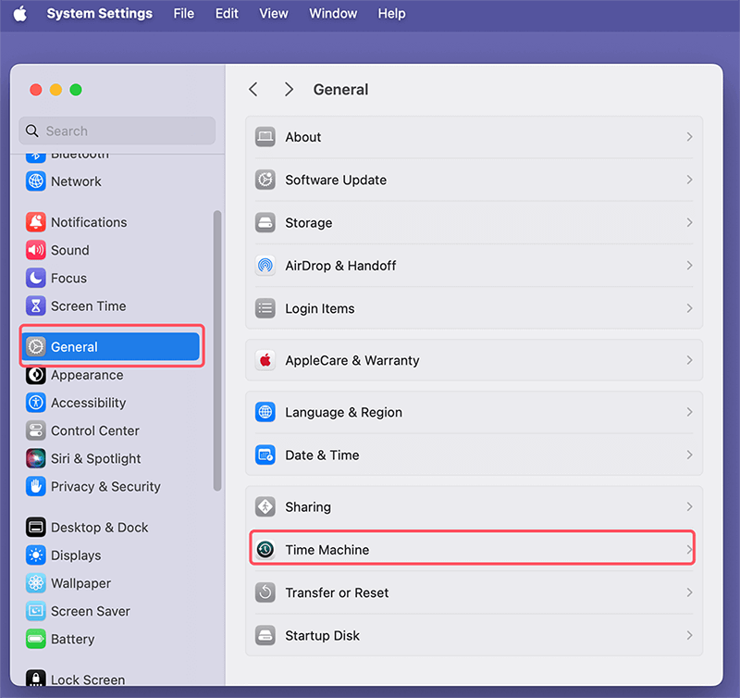Go back using the left arrow button

253,90
